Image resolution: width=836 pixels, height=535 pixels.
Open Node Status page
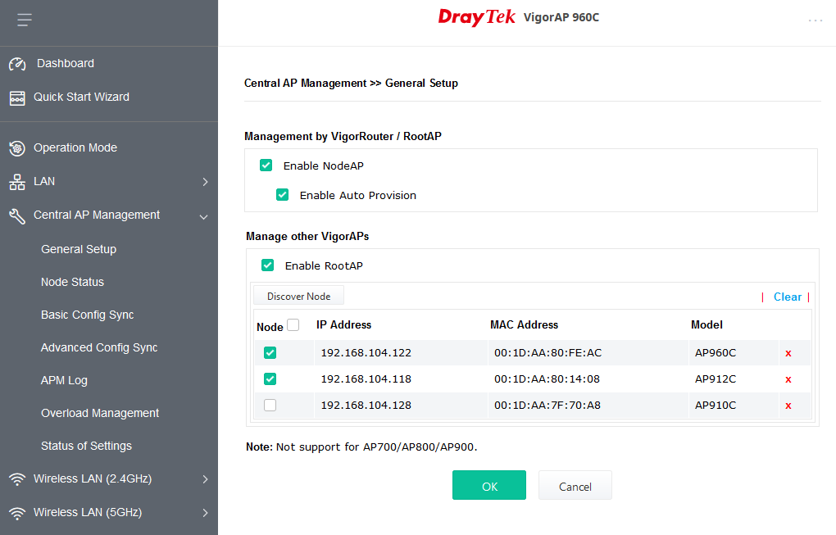point(72,282)
